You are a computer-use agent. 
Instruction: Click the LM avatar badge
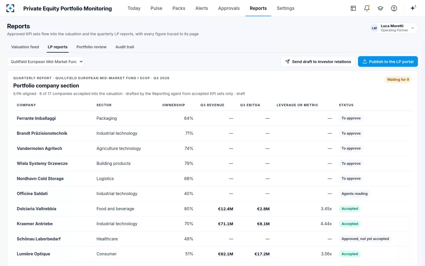[x=374, y=28]
